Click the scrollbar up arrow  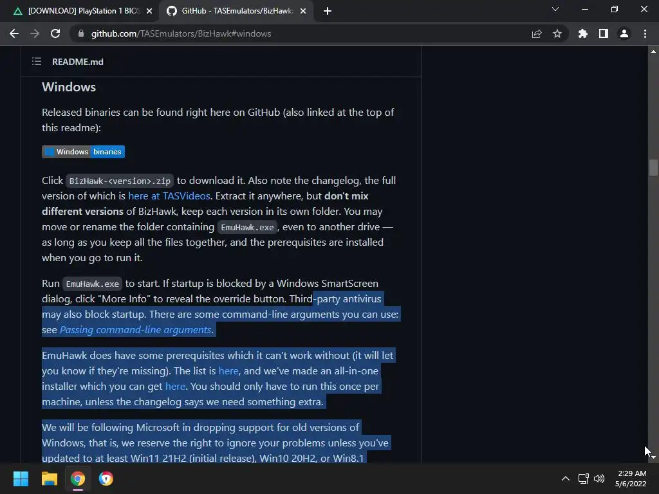(x=653, y=51)
